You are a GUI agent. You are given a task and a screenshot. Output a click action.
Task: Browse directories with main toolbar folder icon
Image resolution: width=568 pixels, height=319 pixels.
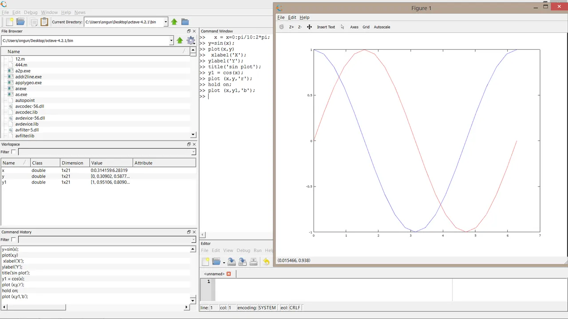[x=185, y=22]
